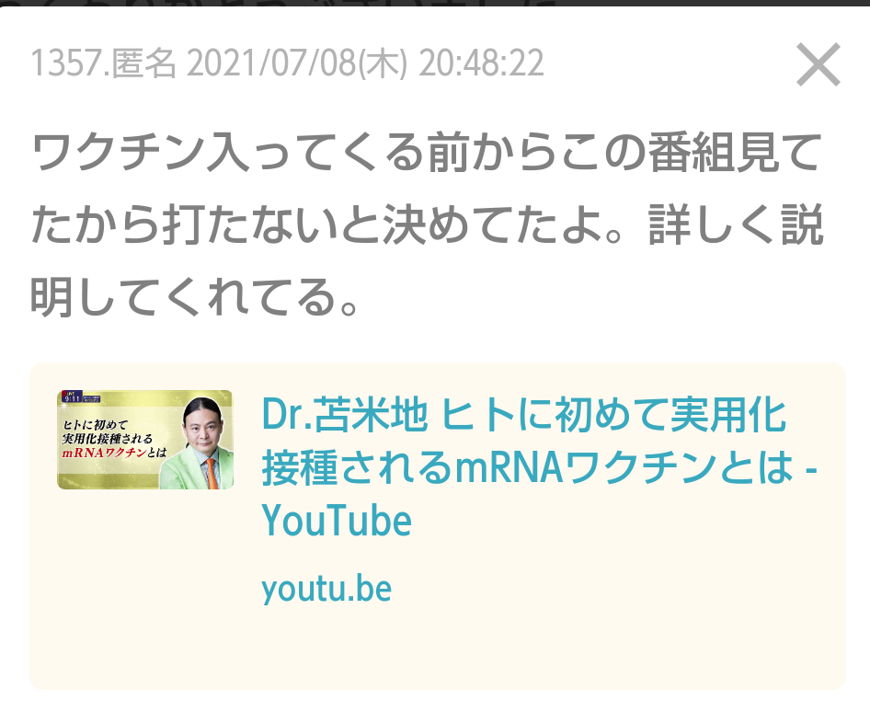Screen dimensions: 870x701
Task: Click the youtu.be domain link
Action: pyautogui.click(x=326, y=589)
